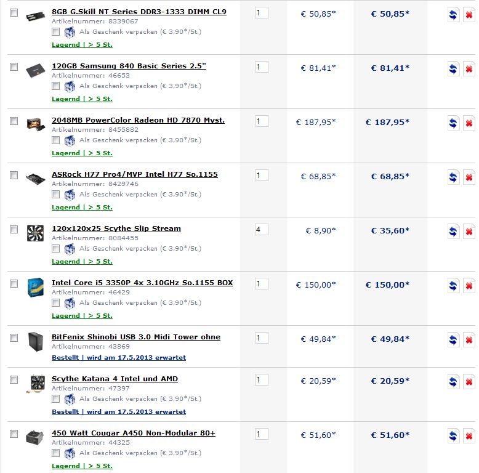The height and width of the screenshot is (473, 479).
Task: Check gift wrap option for Intel Core i5
Action: click(55, 302)
